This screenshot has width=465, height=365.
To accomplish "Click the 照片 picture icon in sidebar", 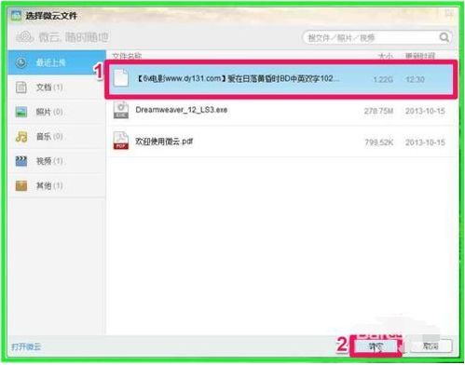I will click(x=21, y=112).
